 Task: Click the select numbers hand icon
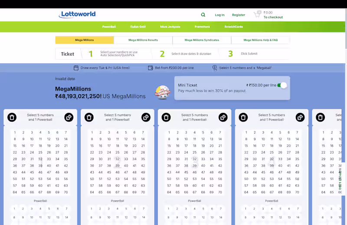click(215, 68)
